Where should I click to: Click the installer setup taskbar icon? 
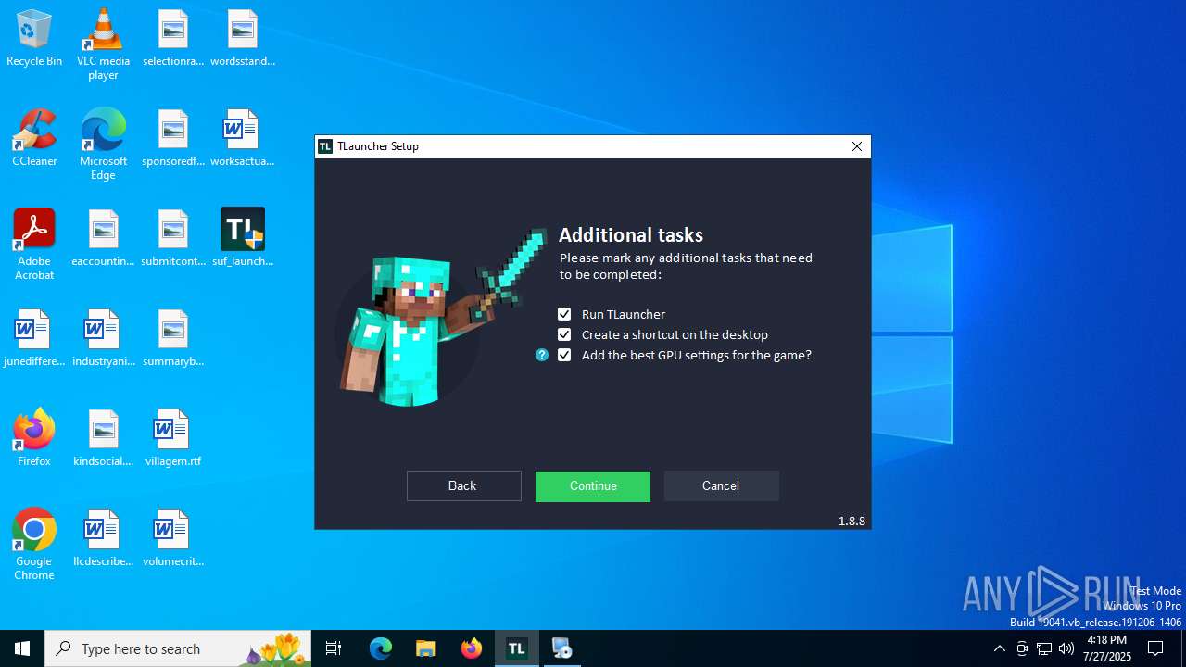coord(562,648)
